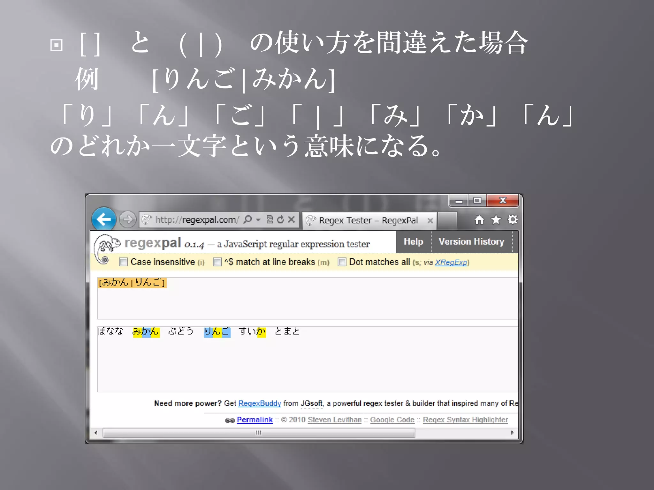This screenshot has width=654, height=490.
Task: Open favorites star icon
Action: [496, 219]
